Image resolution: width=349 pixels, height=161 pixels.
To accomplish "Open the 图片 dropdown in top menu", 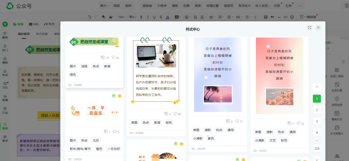I will click(104, 6).
